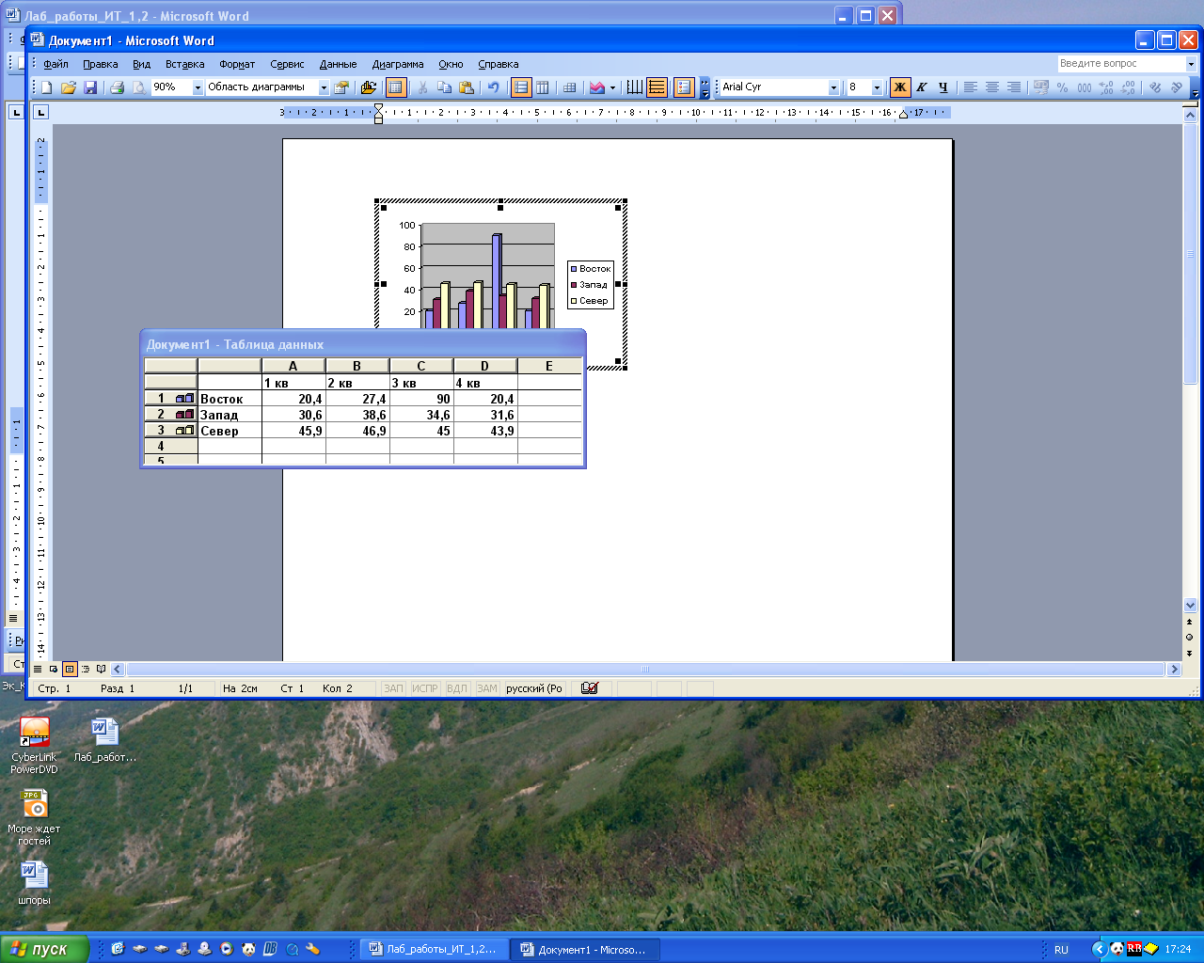Image resolution: width=1204 pixels, height=963 pixels.
Task: Create a new document from the toolbar
Action: pos(46,87)
